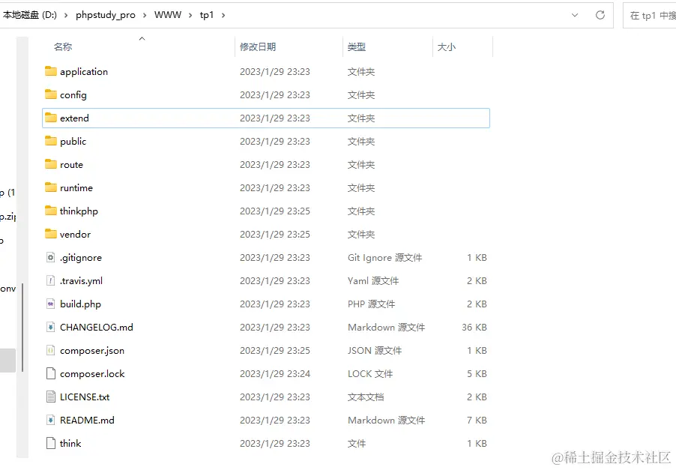This screenshot has width=676, height=470.
Task: Select the route folder name
Action: (71, 165)
